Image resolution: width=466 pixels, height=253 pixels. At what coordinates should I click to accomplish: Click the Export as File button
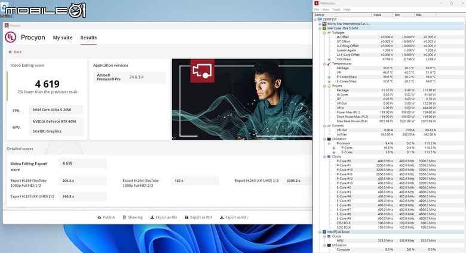pos(164,217)
